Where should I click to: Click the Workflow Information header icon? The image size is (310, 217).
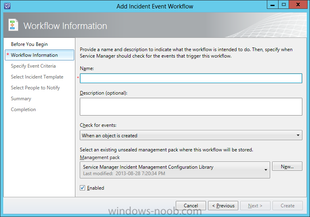click(x=13, y=25)
